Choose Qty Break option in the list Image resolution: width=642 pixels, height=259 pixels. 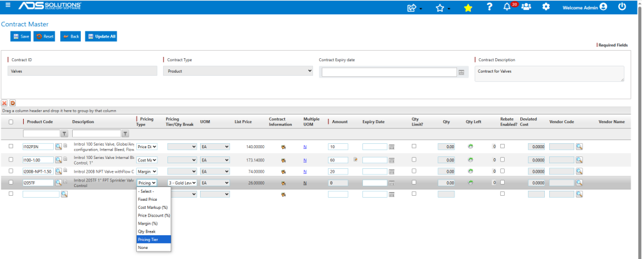point(147,231)
